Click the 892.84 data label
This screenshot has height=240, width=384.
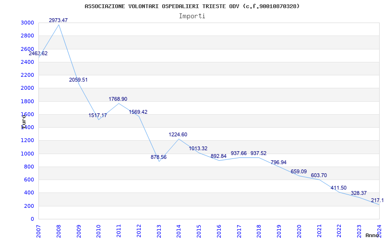point(218,156)
